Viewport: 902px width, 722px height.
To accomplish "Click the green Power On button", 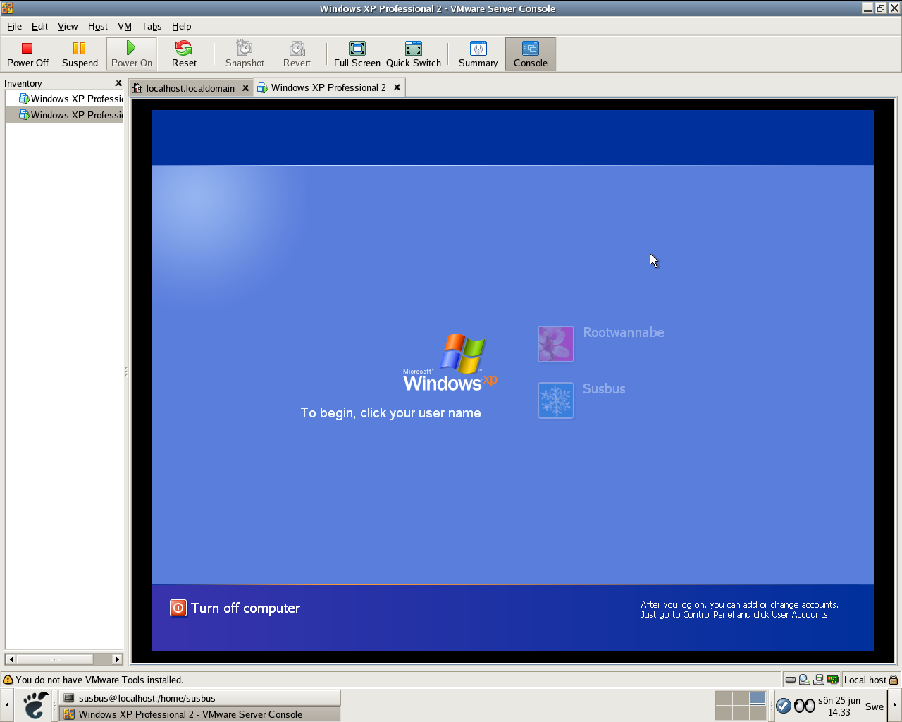I will point(131,54).
